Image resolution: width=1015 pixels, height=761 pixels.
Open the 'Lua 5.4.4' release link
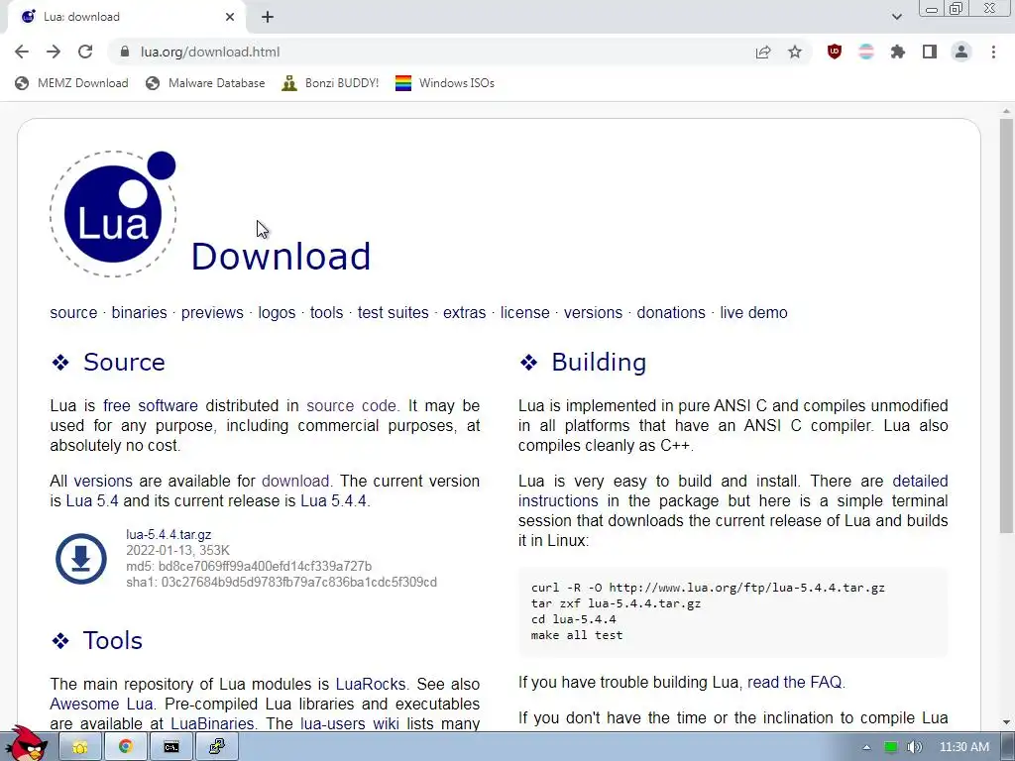pos(333,500)
